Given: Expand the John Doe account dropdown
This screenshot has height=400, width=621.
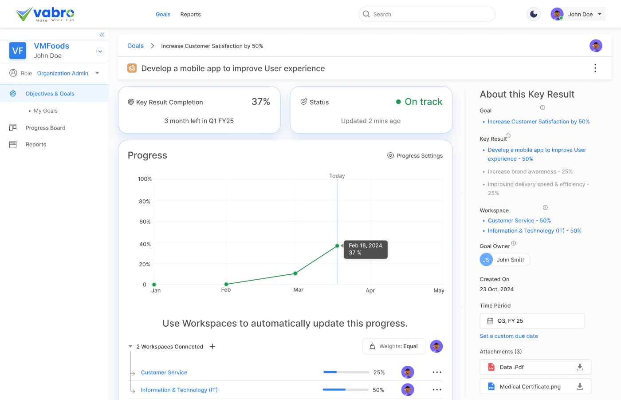Looking at the screenshot, I should (600, 14).
